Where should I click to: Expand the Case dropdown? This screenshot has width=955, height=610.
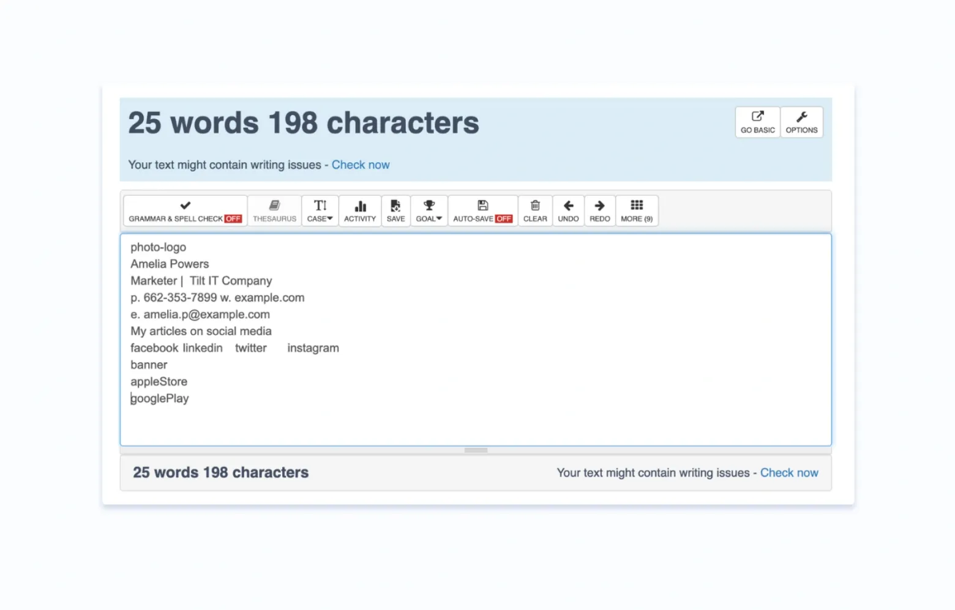pos(320,211)
